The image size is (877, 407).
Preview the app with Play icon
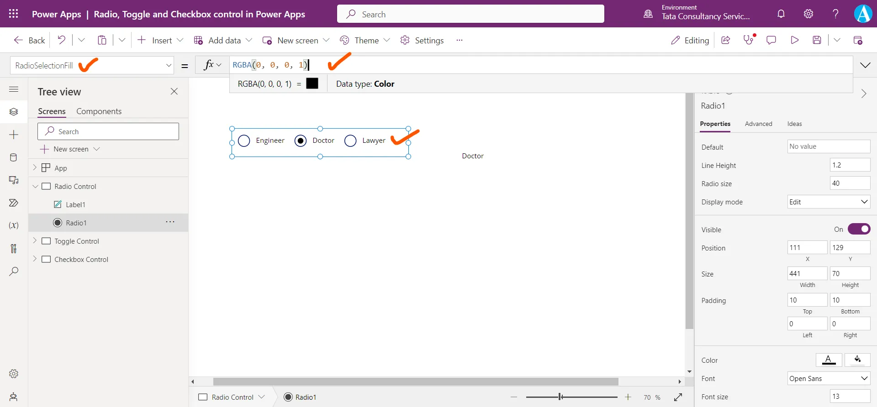(x=794, y=40)
